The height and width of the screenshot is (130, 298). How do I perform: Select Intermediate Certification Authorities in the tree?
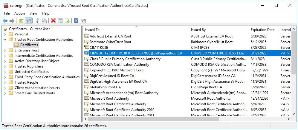(44, 56)
